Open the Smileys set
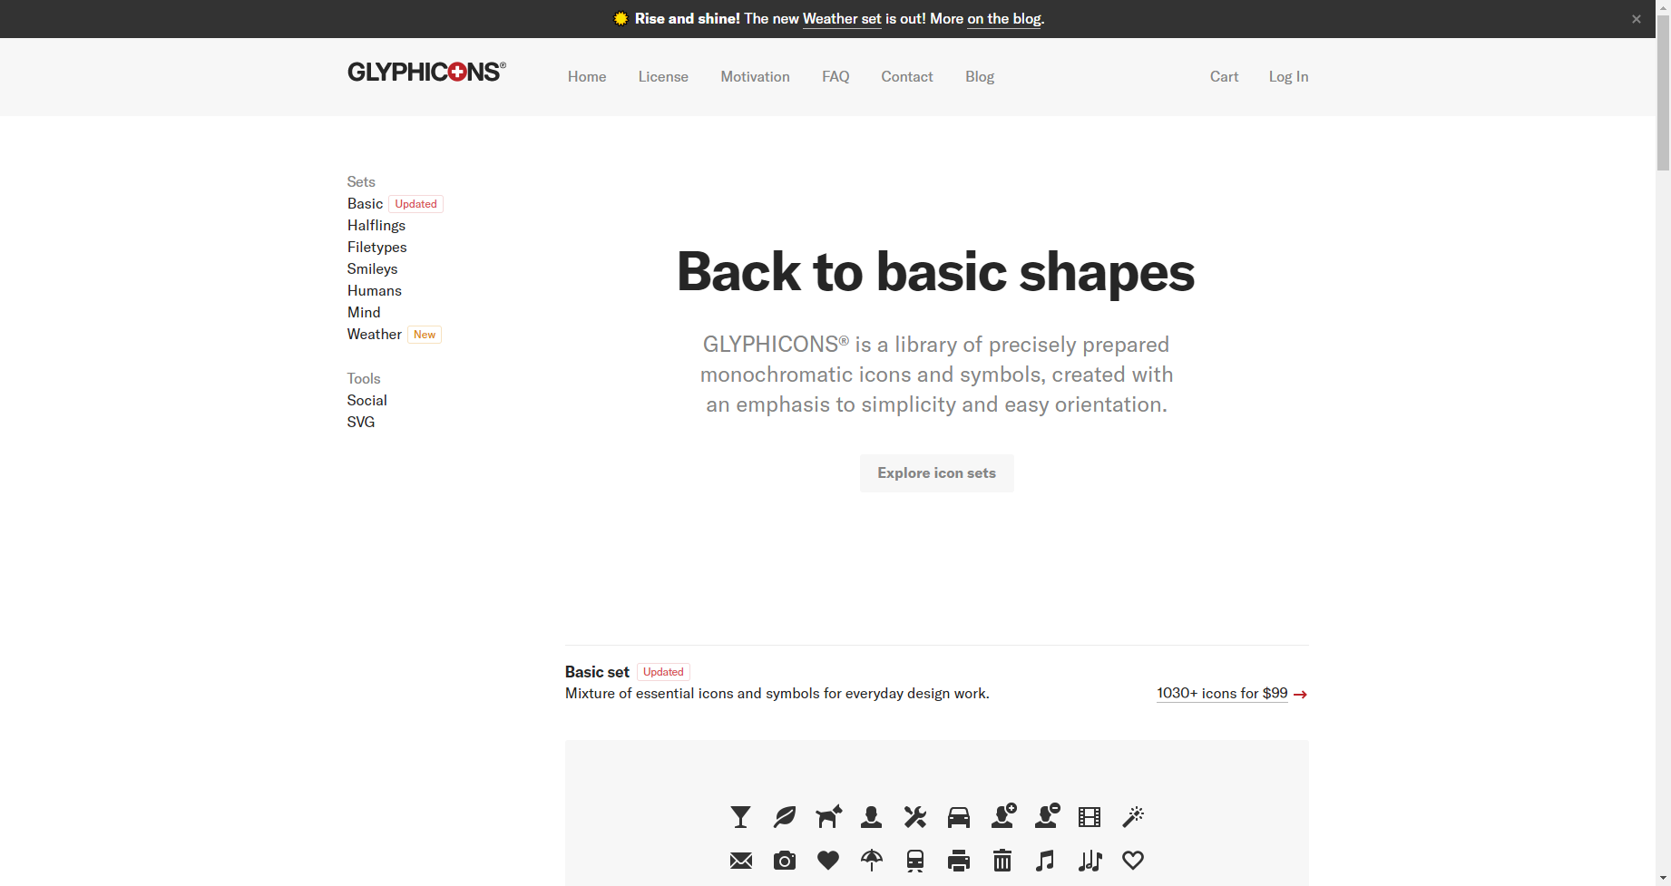The width and height of the screenshot is (1671, 886). click(x=372, y=269)
